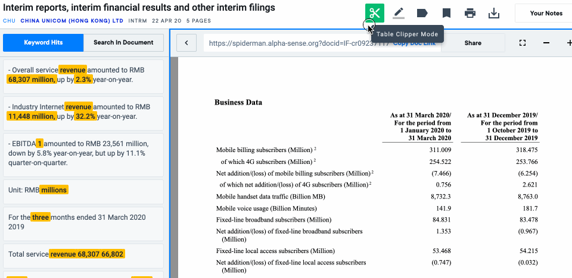
Task: Click the tag label icon
Action: [422, 13]
